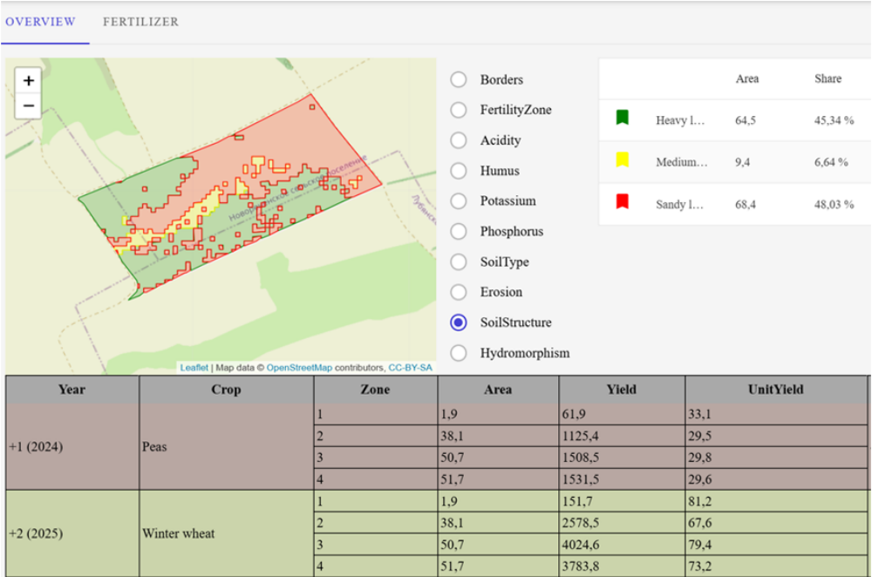The width and height of the screenshot is (872, 577).
Task: Select the Borders map layer
Action: click(459, 80)
